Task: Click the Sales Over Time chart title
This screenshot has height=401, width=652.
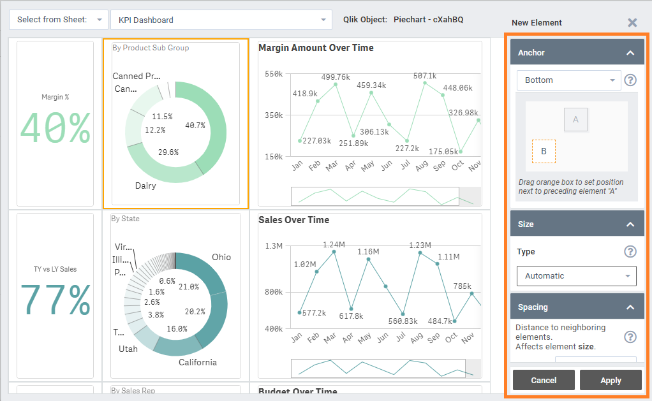Action: pos(294,220)
